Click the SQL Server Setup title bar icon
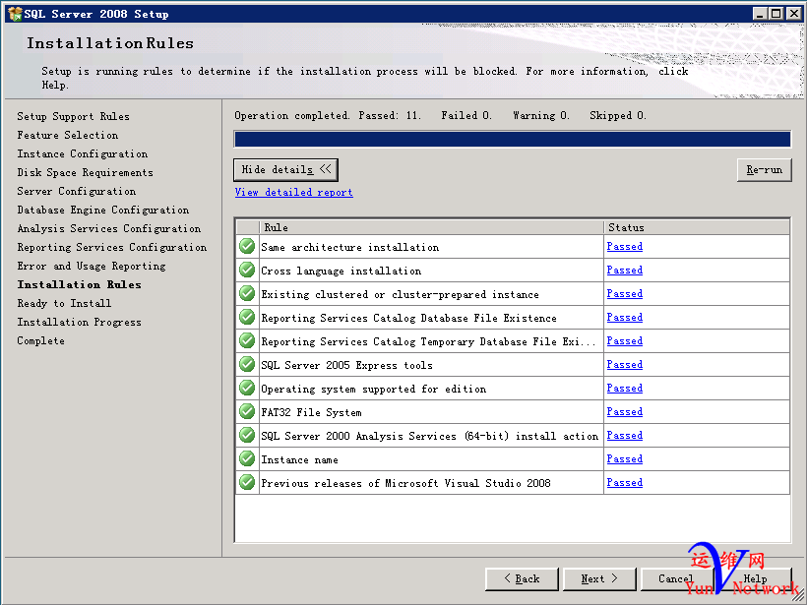807x605 pixels. point(15,14)
